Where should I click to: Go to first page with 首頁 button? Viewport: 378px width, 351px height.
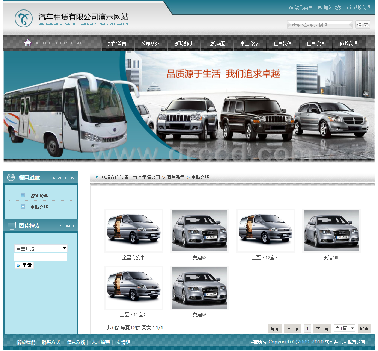pos(274,329)
